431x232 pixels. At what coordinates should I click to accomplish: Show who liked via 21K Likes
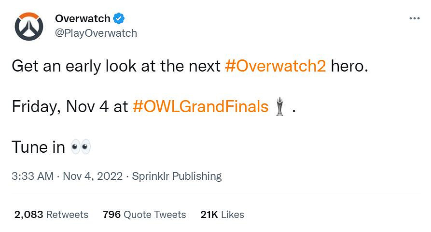pyautogui.click(x=222, y=214)
